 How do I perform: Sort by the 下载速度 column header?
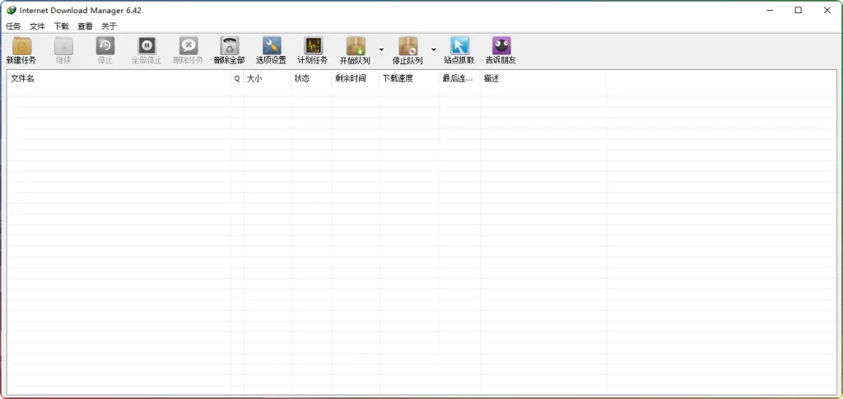[x=409, y=78]
